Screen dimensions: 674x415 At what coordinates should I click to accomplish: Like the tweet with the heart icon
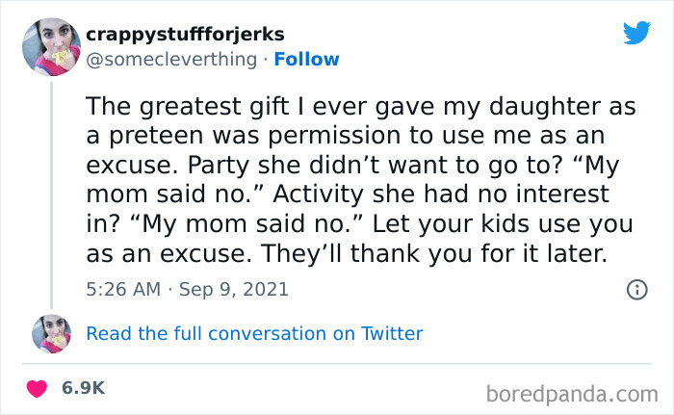click(39, 388)
